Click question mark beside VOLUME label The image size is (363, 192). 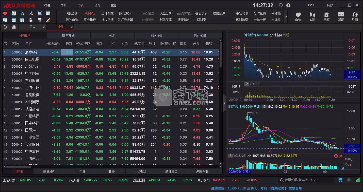(230, 156)
